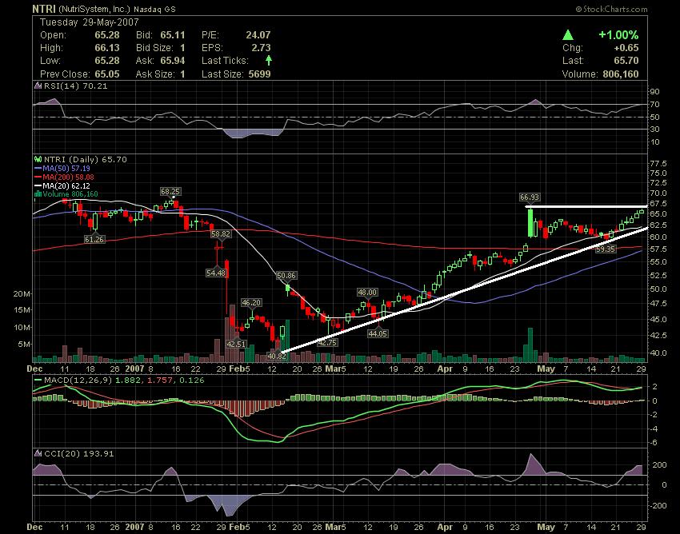Click the NTRI (Daily) 65.70 chart label

[86, 160]
